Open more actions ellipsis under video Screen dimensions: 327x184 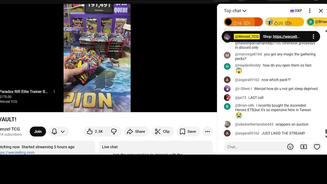(207, 131)
